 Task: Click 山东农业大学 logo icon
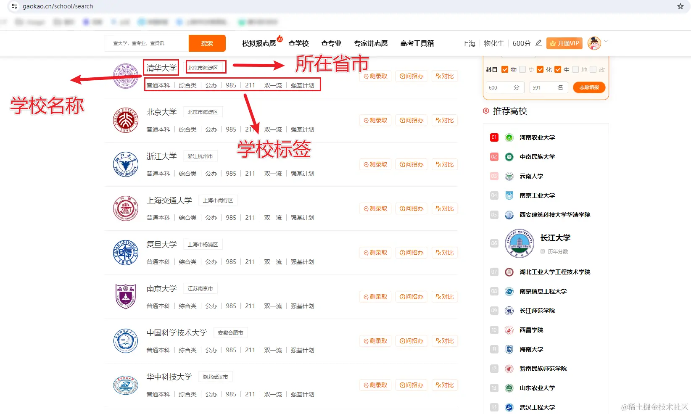[x=509, y=388]
